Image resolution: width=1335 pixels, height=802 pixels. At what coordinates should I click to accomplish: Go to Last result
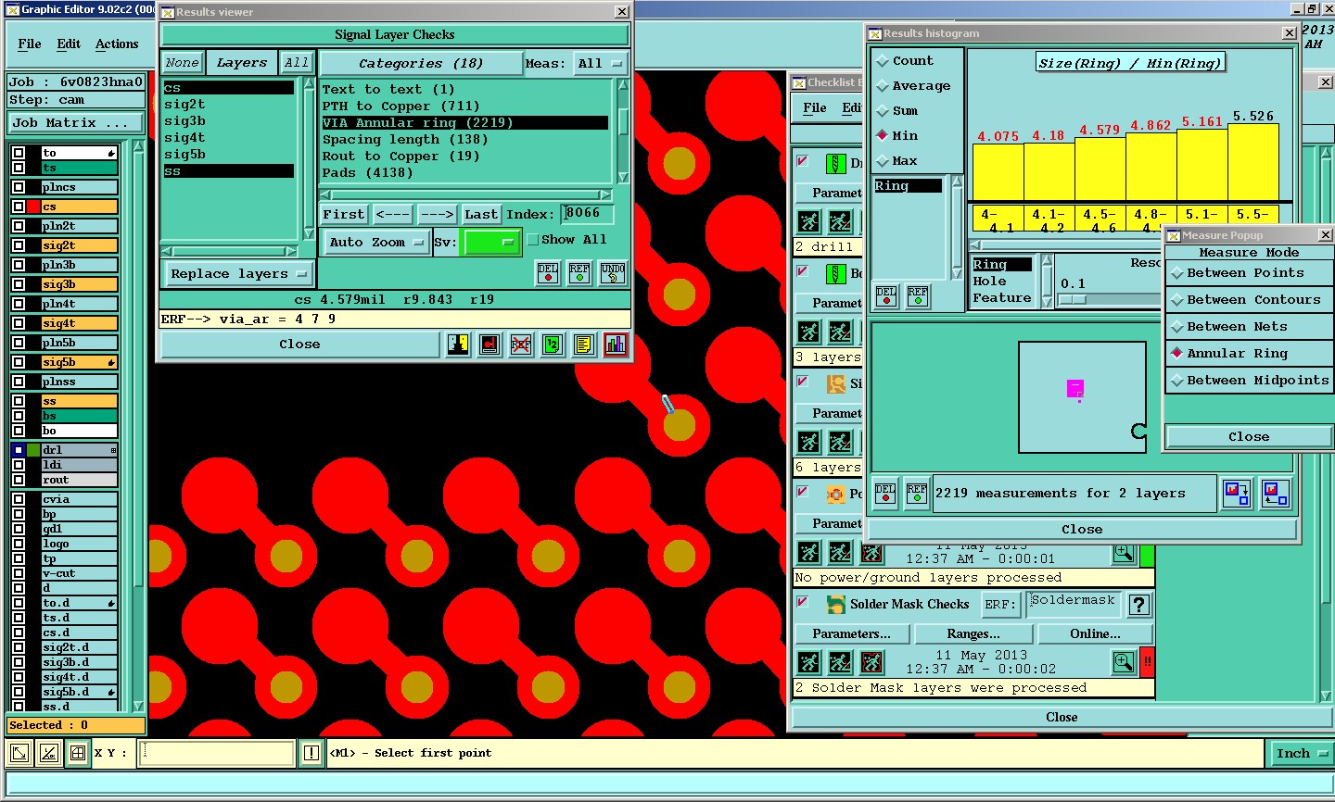pyautogui.click(x=481, y=215)
